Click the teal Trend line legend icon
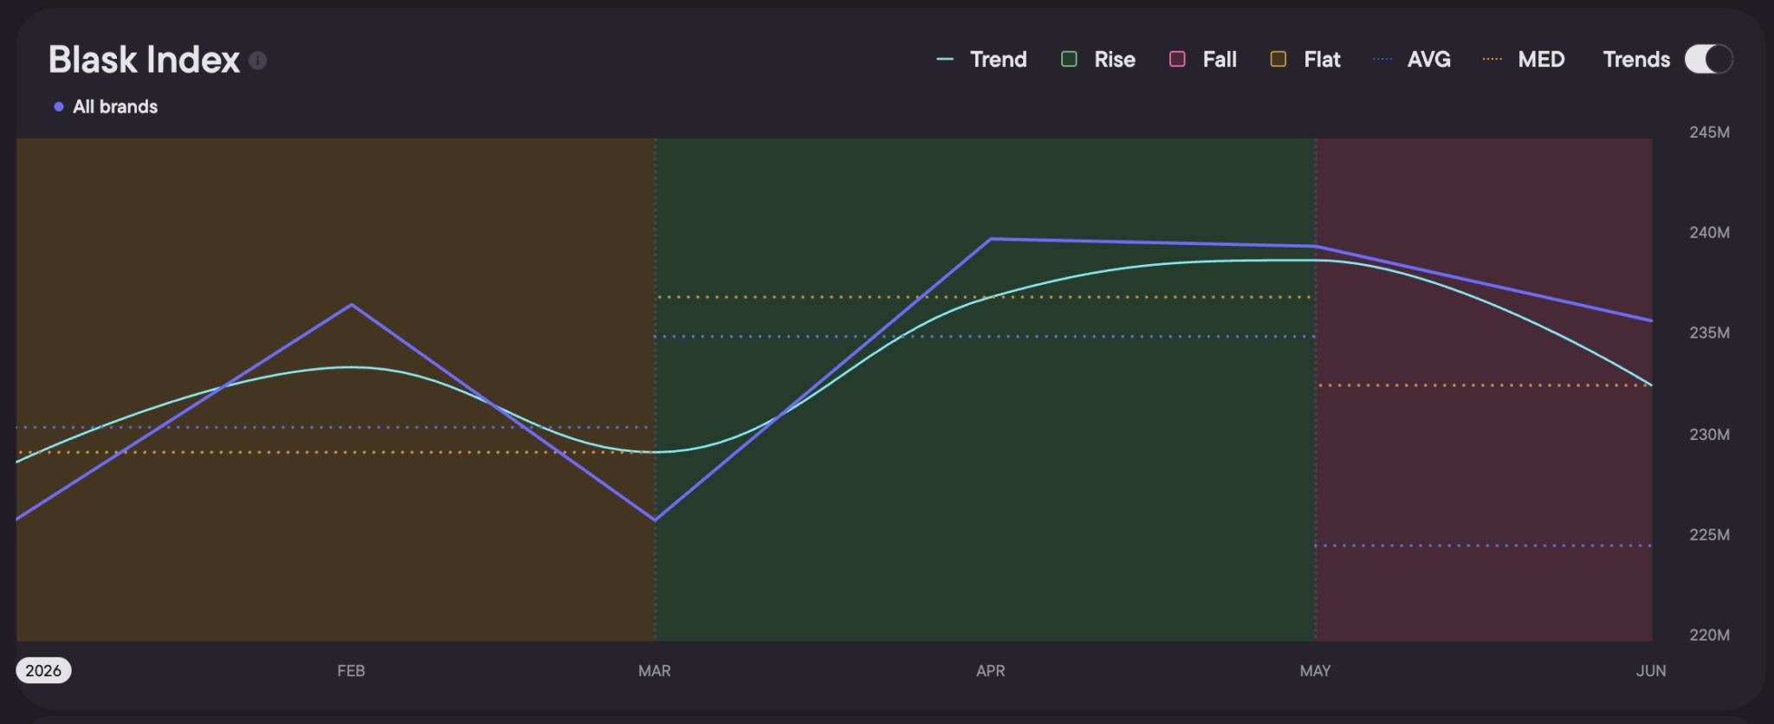Image resolution: width=1774 pixels, height=724 pixels. click(x=945, y=59)
